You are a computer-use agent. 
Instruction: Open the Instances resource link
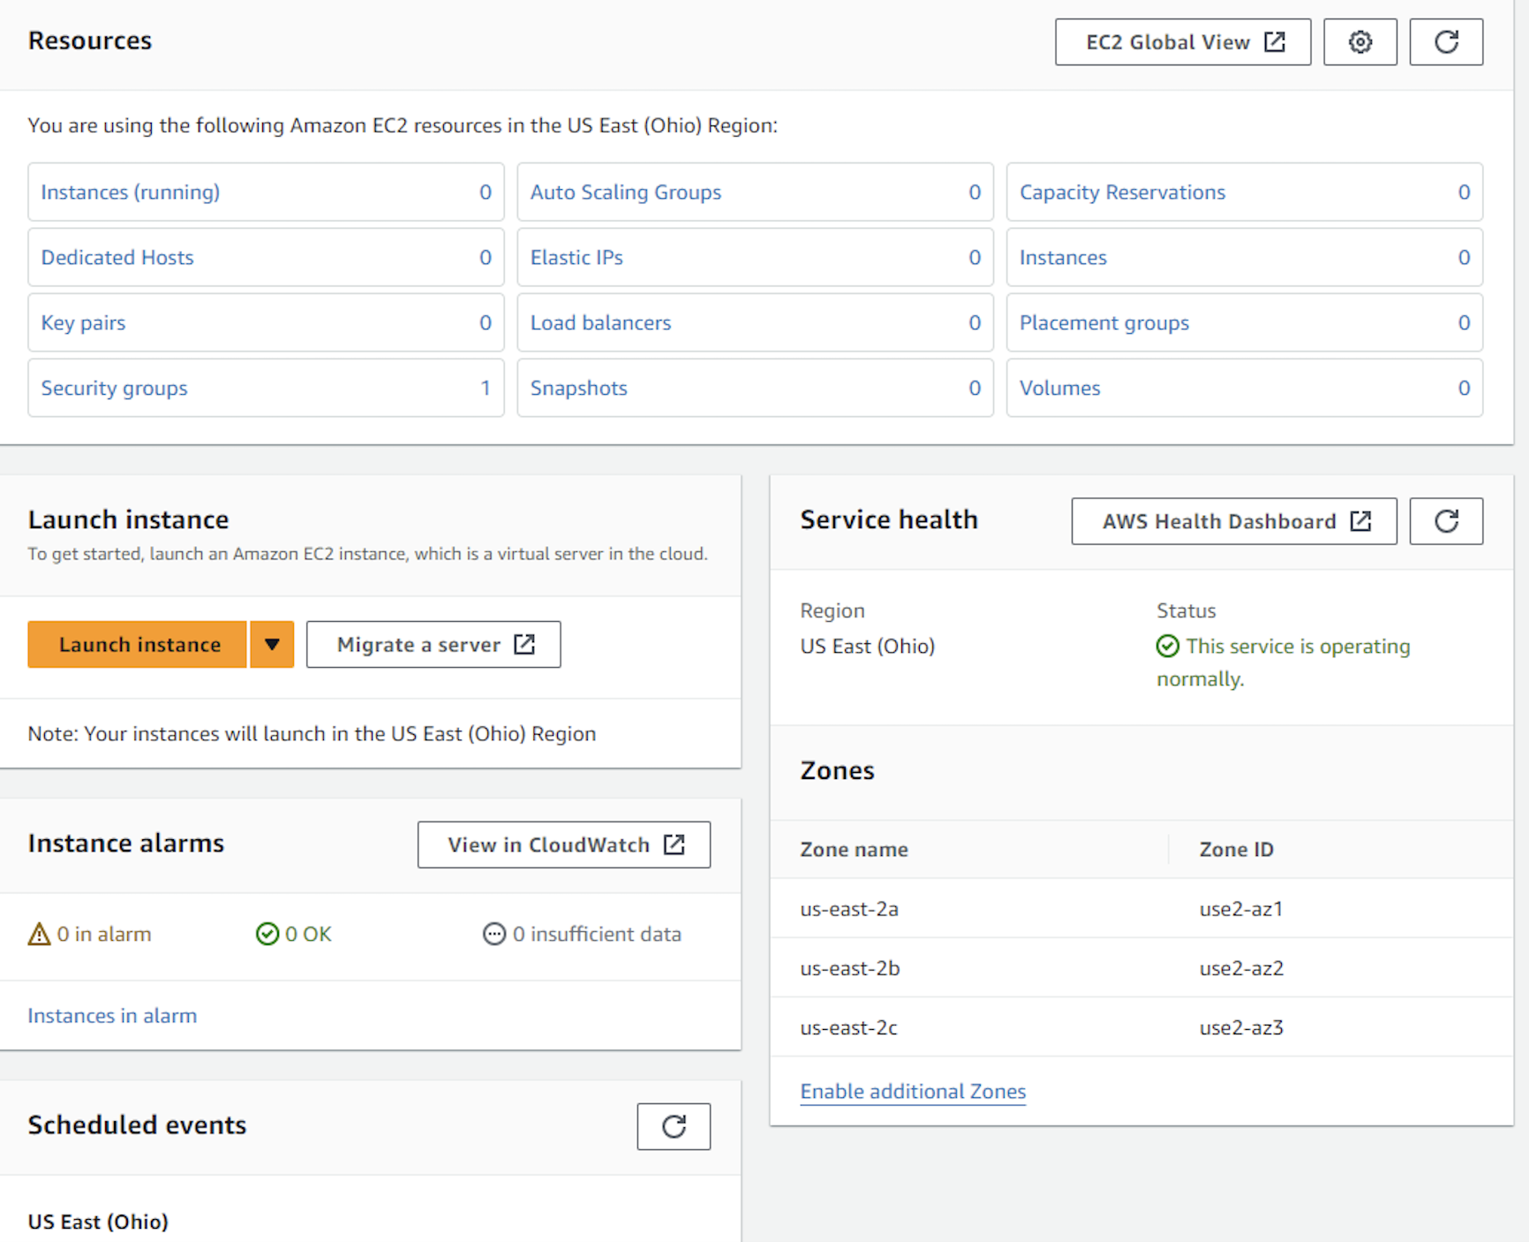pos(1063,257)
